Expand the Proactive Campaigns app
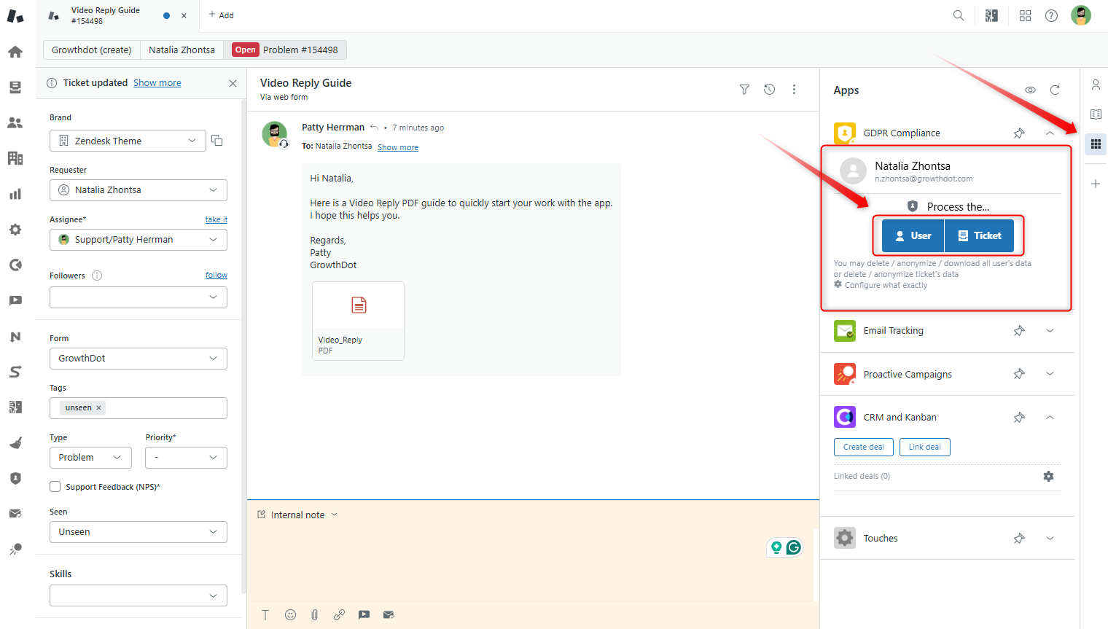The height and width of the screenshot is (629, 1108). click(x=1050, y=374)
